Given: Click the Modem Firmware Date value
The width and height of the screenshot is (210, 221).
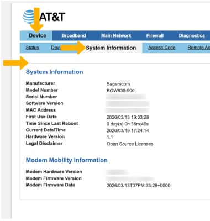Looking at the screenshot, I should coord(138,186).
